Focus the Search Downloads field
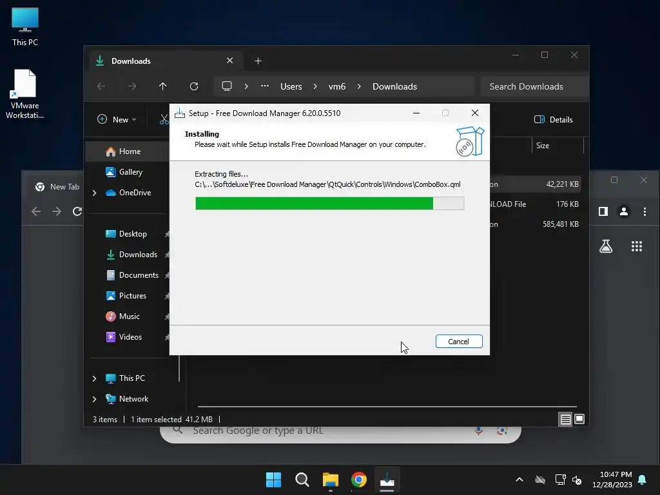 point(534,86)
